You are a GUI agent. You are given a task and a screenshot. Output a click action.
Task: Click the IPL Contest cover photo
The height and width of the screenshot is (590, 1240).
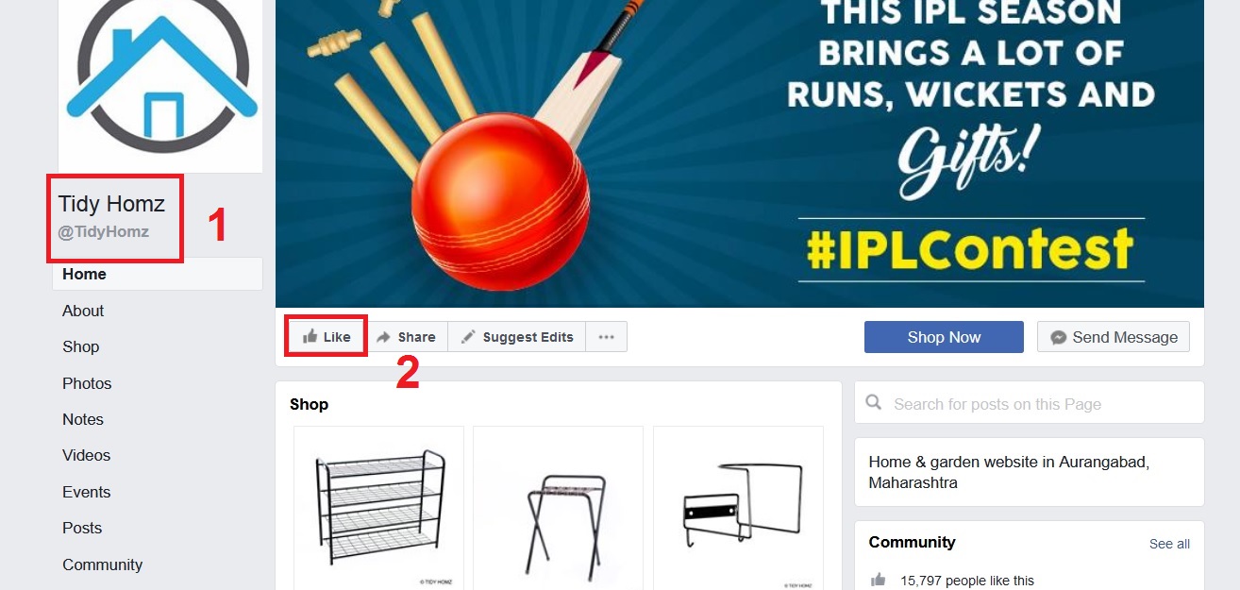[740, 154]
